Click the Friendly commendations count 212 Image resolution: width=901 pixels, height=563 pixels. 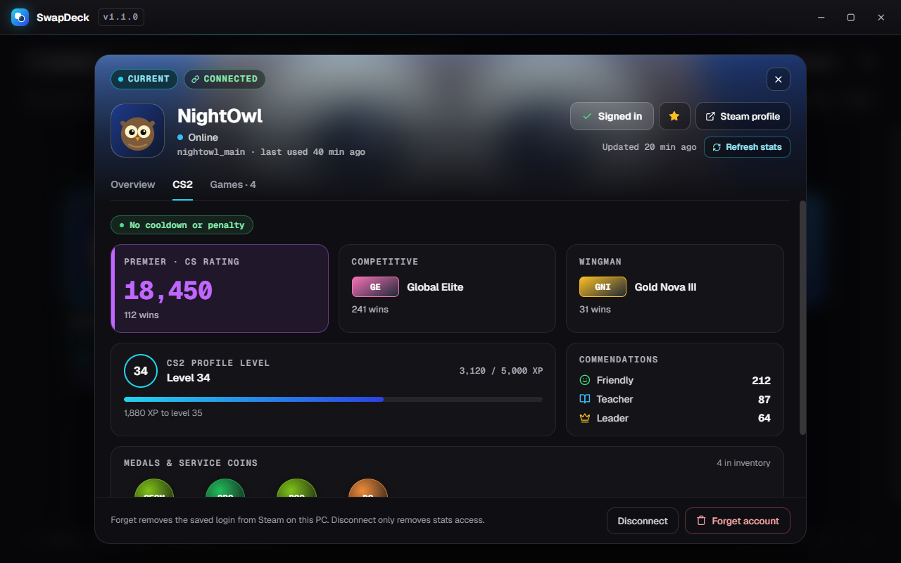(x=761, y=380)
